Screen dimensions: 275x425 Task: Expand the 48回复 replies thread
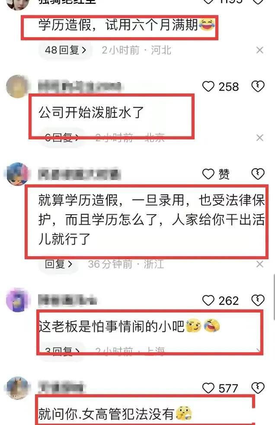point(65,50)
